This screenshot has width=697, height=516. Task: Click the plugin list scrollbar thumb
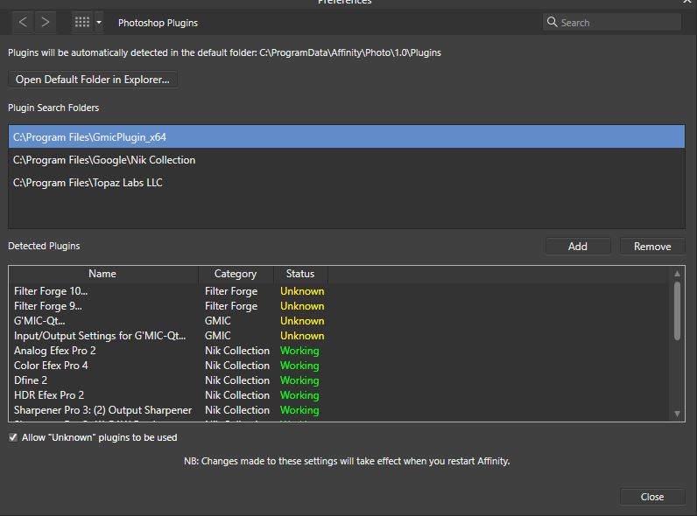(x=677, y=310)
